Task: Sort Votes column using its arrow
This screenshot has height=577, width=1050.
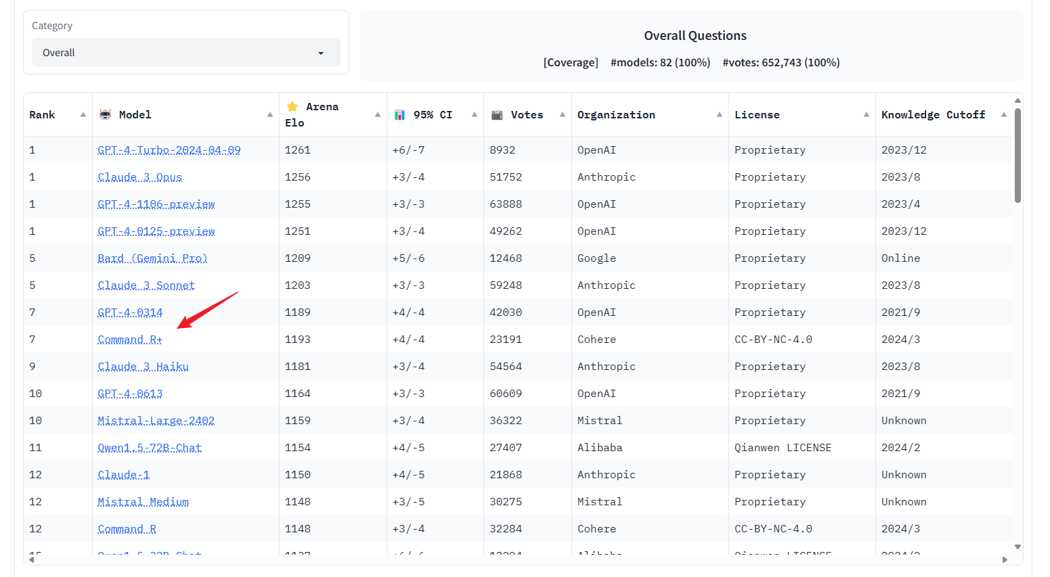Action: (563, 114)
